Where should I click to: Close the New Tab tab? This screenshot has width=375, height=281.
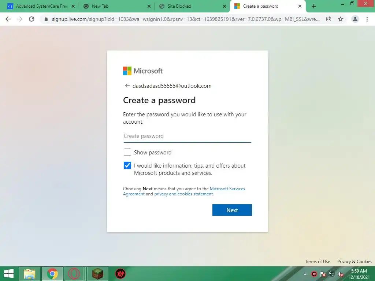(x=149, y=6)
